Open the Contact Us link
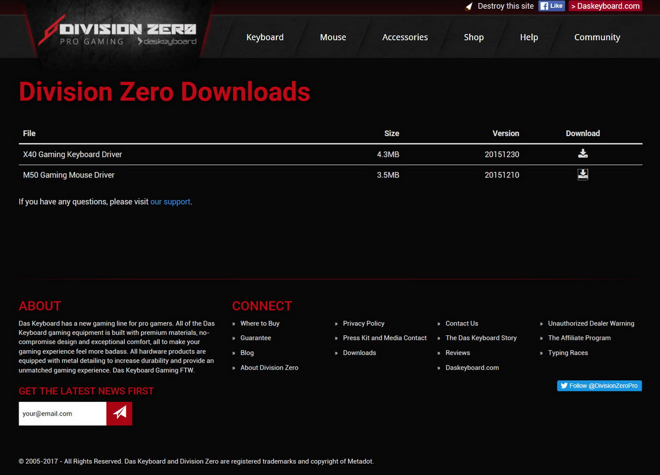 [x=462, y=323]
